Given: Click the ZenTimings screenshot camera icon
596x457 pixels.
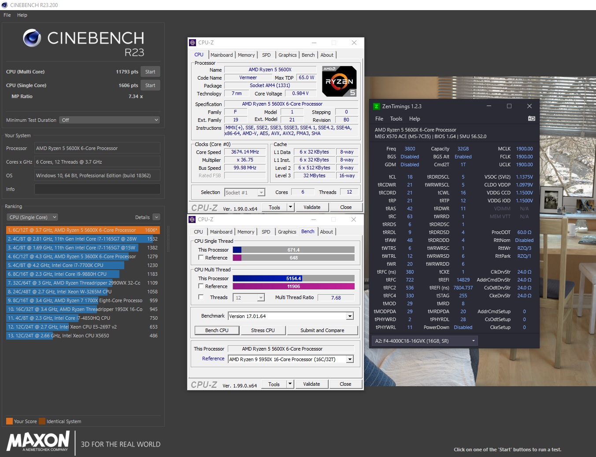Looking at the screenshot, I should (x=531, y=118).
